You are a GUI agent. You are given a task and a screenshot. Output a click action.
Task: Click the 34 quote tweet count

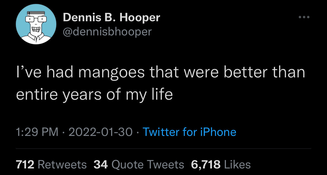(x=101, y=165)
